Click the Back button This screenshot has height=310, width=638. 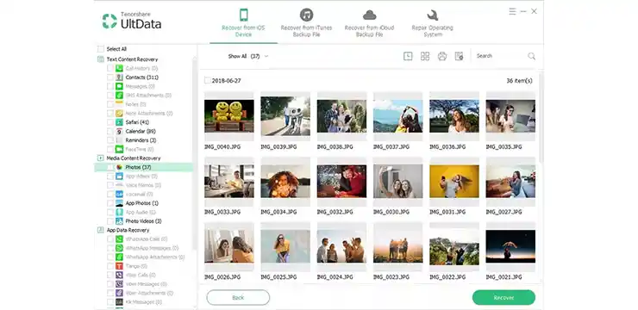(238, 297)
